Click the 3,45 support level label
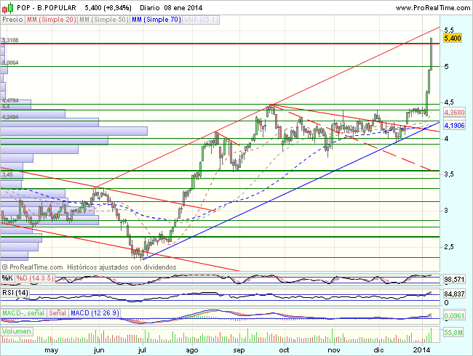 click(7, 174)
